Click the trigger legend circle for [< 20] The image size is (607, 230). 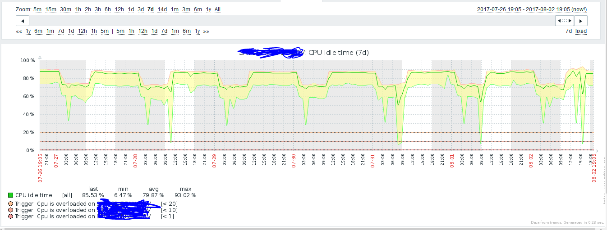[11, 204]
